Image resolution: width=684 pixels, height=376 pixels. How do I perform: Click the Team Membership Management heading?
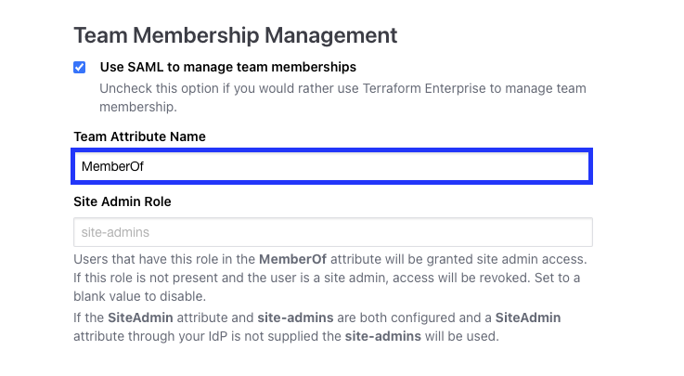235,35
